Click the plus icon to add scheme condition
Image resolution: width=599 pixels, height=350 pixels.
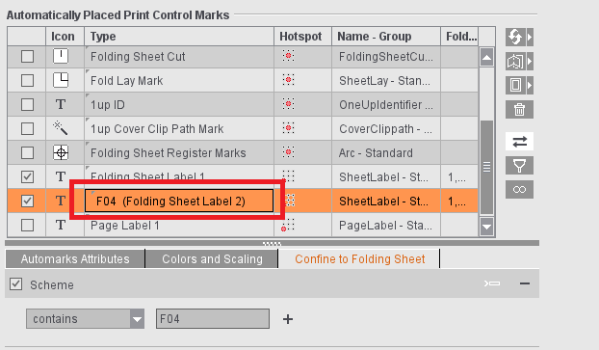tap(288, 319)
